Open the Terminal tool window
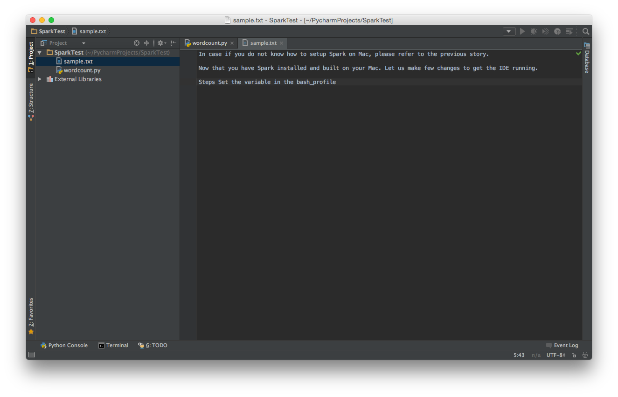The width and height of the screenshot is (618, 397). [113, 346]
